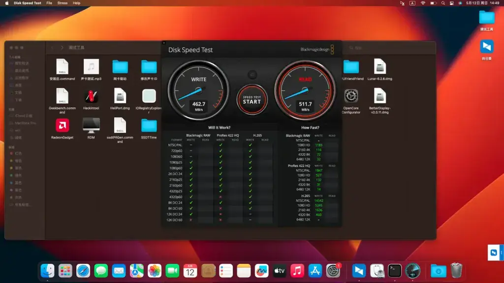Select RadeonGadget app in Finder
This screenshot has width=504, height=283.
tap(63, 128)
